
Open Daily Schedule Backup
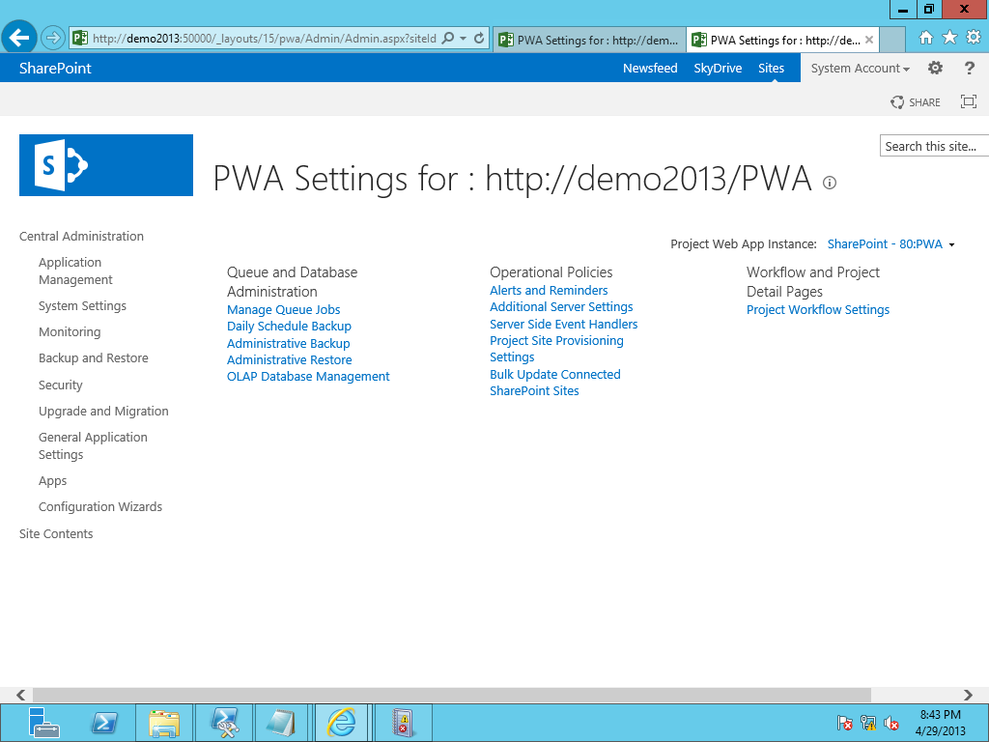pyautogui.click(x=289, y=327)
